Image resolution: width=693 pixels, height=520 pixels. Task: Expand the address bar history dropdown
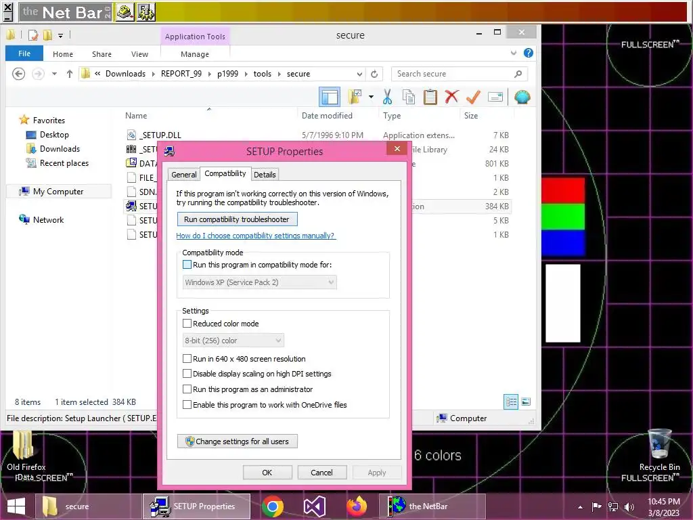359,74
